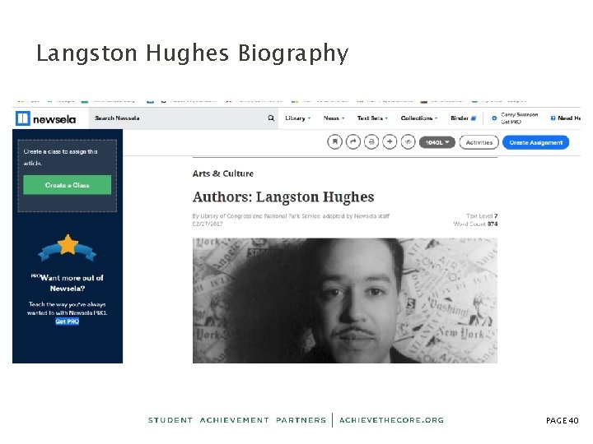This screenshot has width=593, height=444.
Task: Click the Arts & Culture category
Action: (x=222, y=173)
